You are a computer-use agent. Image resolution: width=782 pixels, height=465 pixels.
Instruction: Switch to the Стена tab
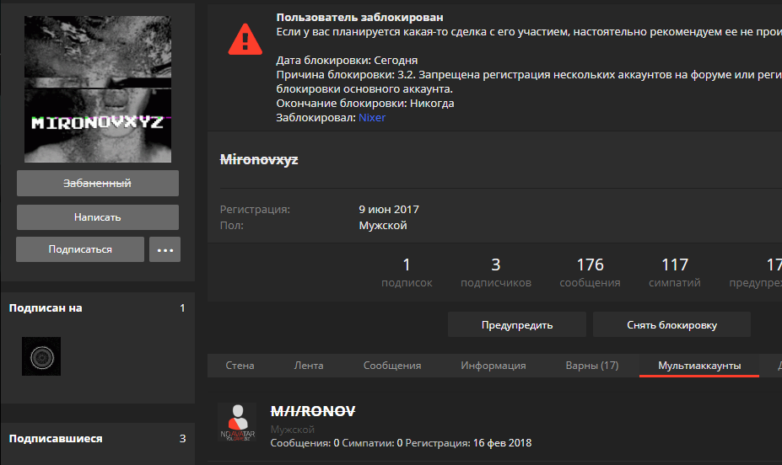click(x=240, y=366)
